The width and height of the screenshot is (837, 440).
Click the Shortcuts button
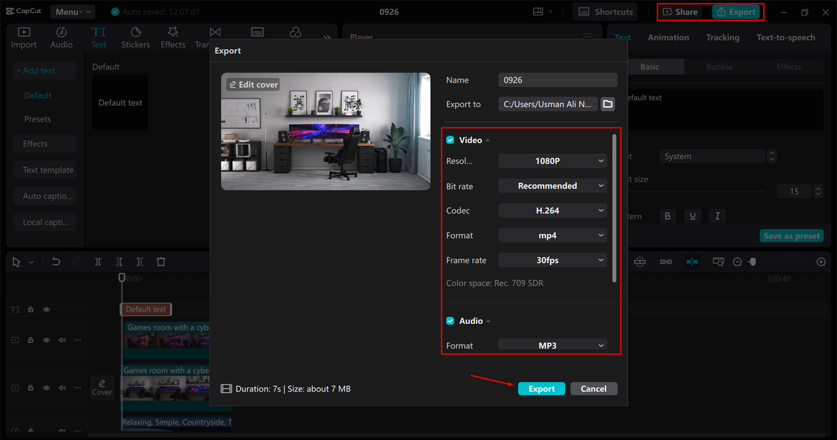point(606,12)
